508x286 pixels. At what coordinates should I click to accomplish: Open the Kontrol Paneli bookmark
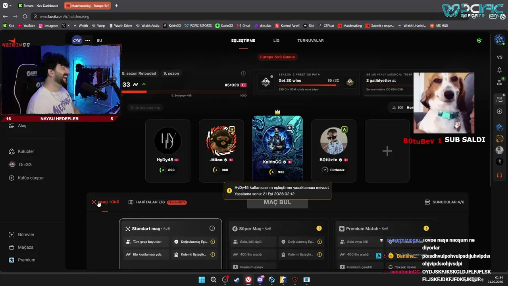(x=287, y=25)
